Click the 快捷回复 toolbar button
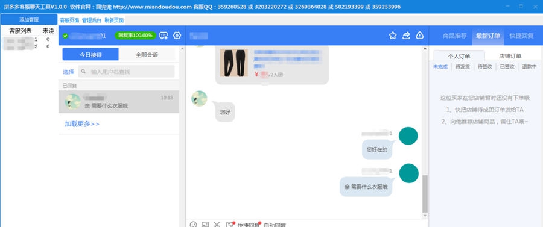 (248, 225)
